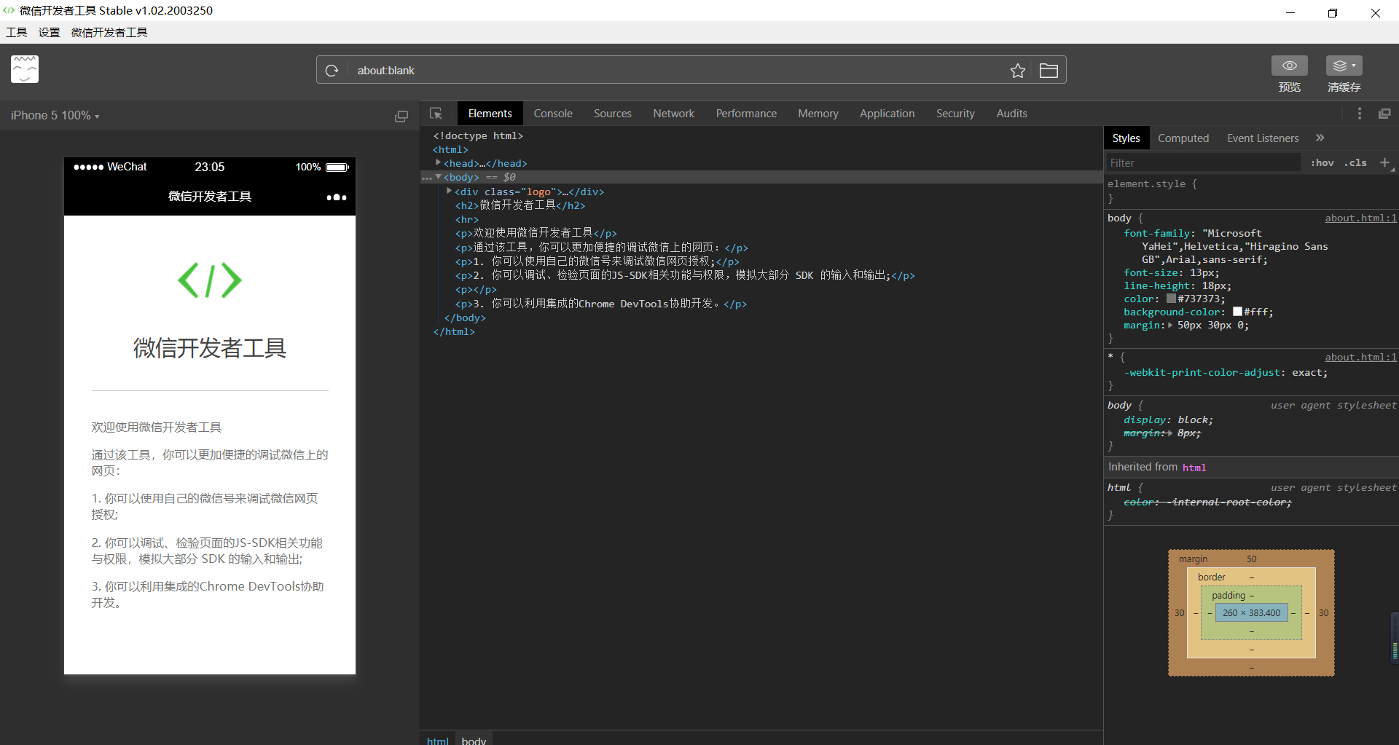Click the reload page icon in address bar
The width and height of the screenshot is (1399, 745).
tap(332, 71)
